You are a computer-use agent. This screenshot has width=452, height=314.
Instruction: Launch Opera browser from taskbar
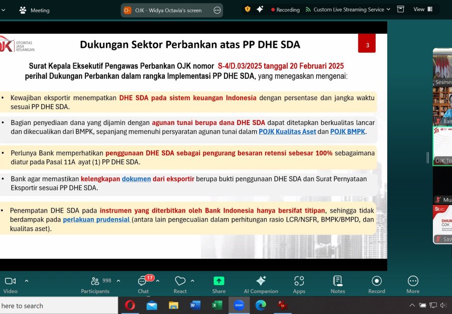130,305
